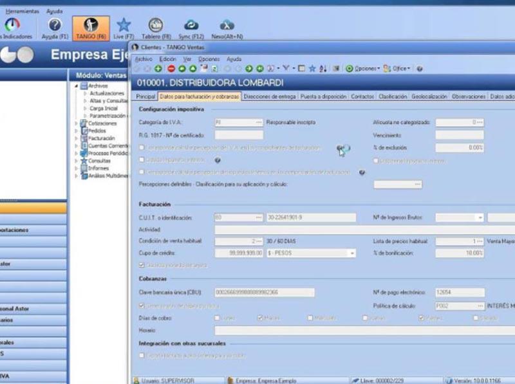515x384 pixels.
Task: Click the Clave bancaria única (CBU) field
Action: [265, 293]
